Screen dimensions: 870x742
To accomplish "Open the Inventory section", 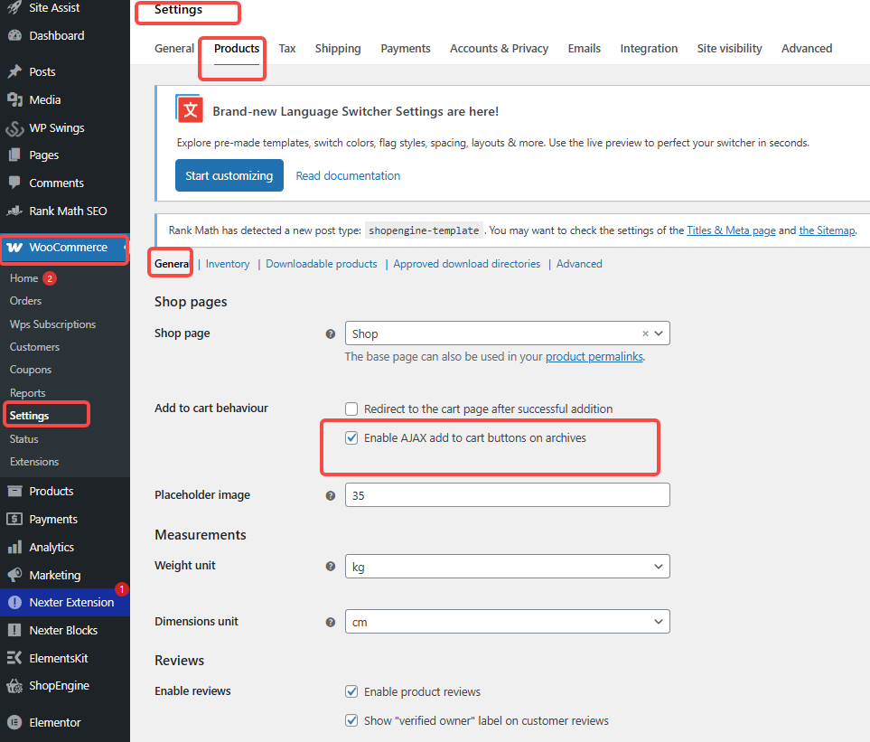I will (227, 263).
